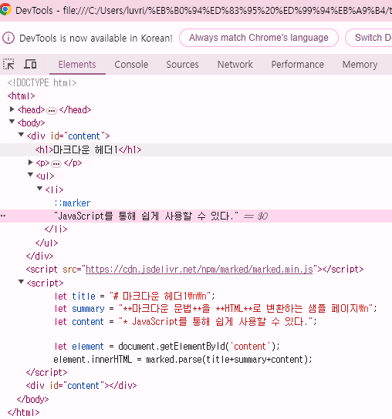Viewport: 392px width, 419px height.
Task: Open the marked.min.js CDN link
Action: click(199, 269)
